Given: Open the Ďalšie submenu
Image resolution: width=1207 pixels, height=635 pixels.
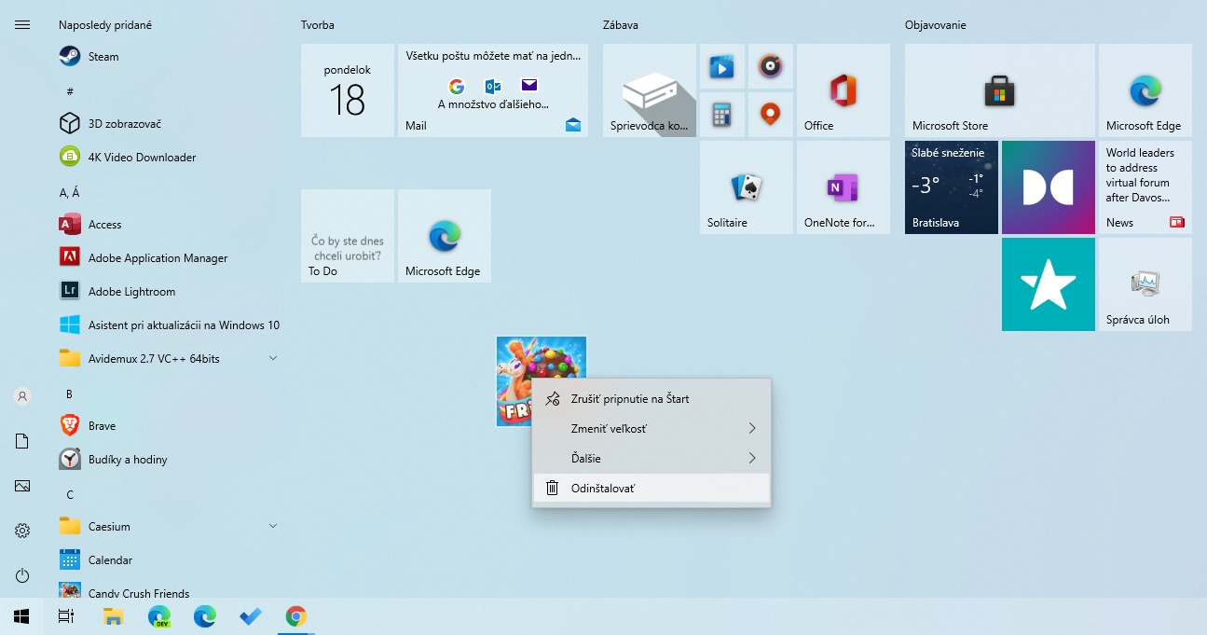Looking at the screenshot, I should click(x=652, y=459).
